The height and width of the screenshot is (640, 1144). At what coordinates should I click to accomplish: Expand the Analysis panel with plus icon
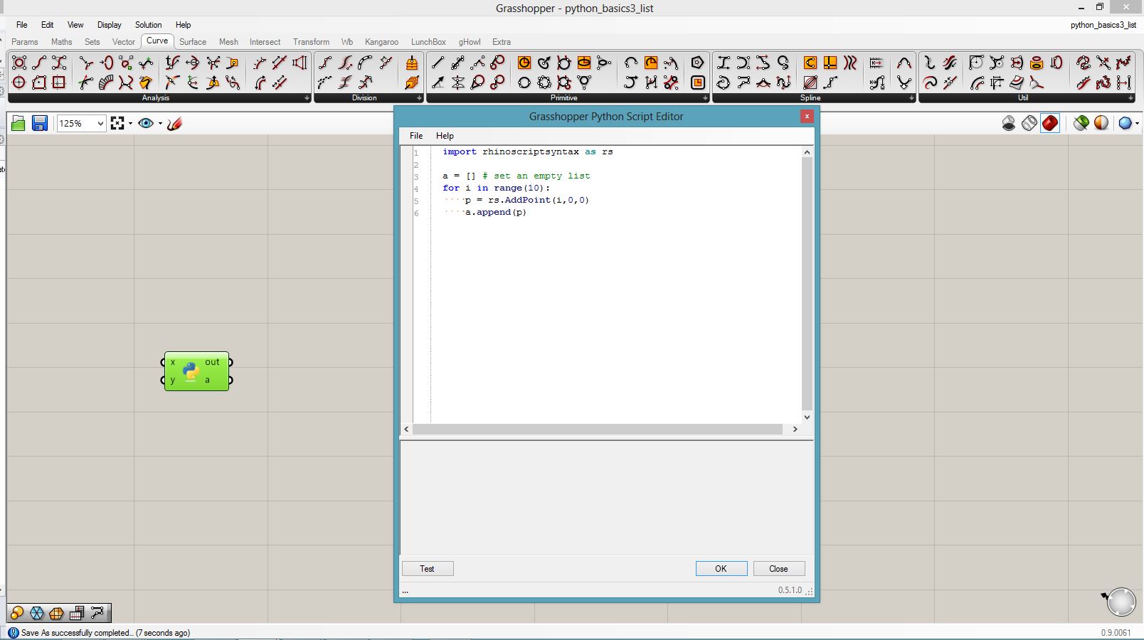tap(307, 98)
